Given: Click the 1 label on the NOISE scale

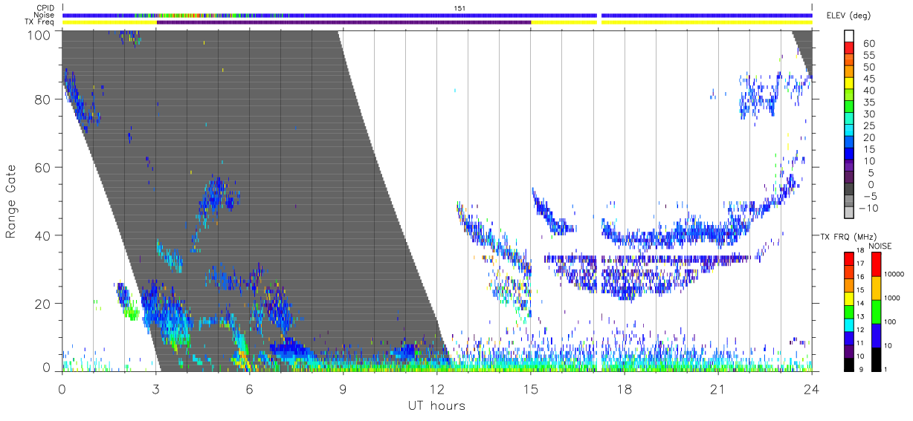Looking at the screenshot, I should click(885, 371).
